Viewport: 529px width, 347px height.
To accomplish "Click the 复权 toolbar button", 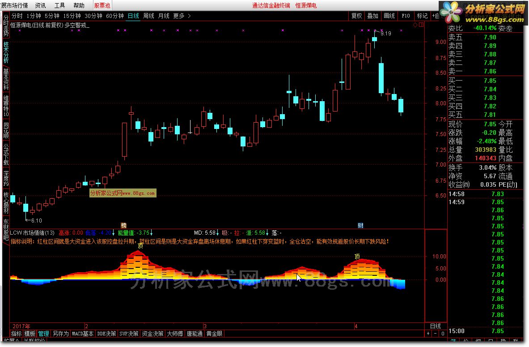I will pyautogui.click(x=356, y=16).
